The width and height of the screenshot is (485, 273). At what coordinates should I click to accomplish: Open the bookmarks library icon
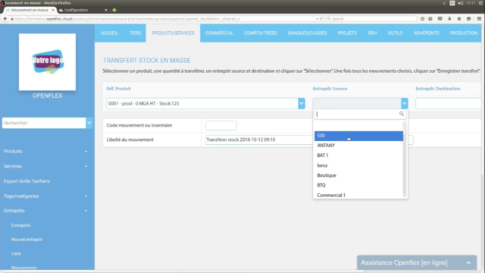click(430, 19)
